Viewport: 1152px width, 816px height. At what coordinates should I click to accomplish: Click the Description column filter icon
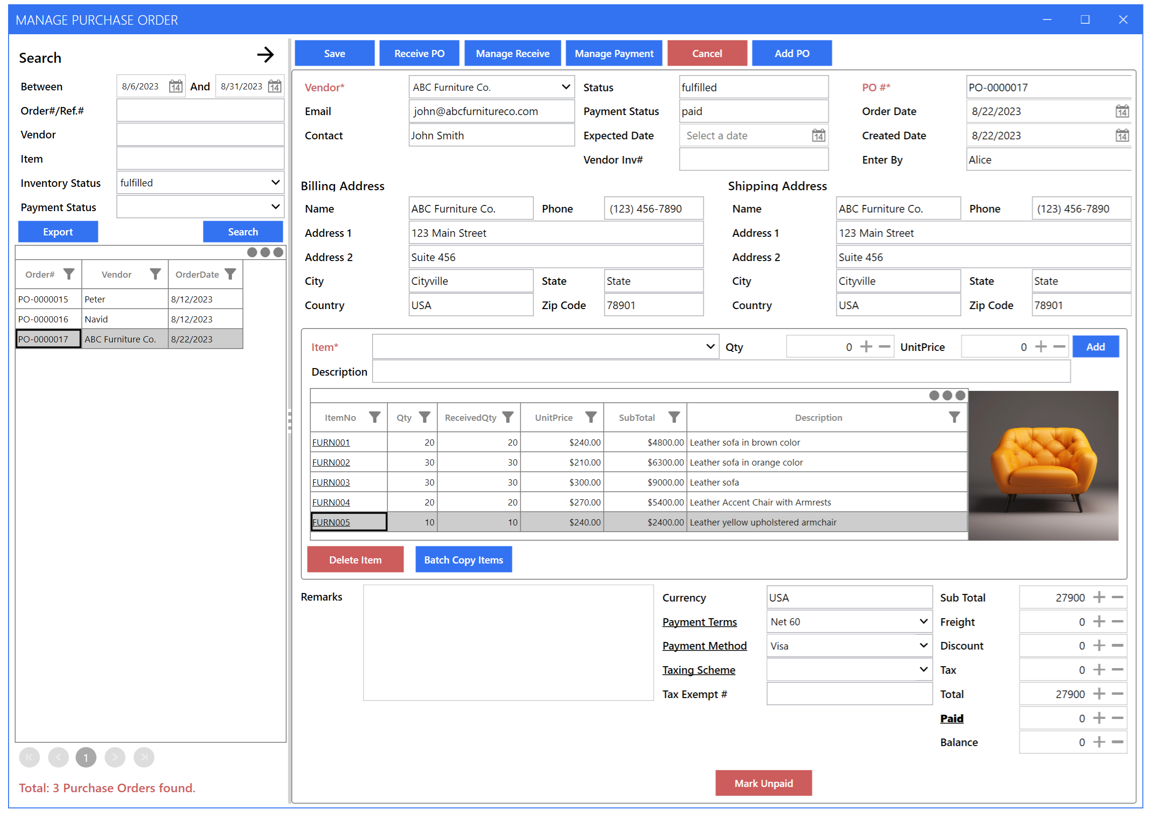(x=954, y=417)
